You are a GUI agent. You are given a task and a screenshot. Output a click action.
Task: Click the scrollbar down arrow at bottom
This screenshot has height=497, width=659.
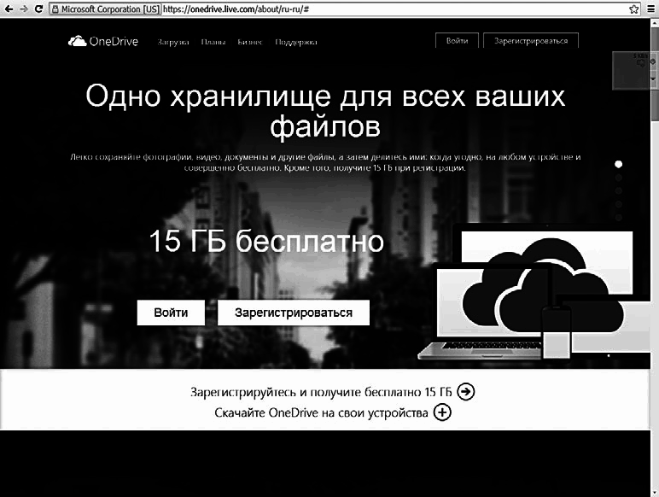(655, 493)
